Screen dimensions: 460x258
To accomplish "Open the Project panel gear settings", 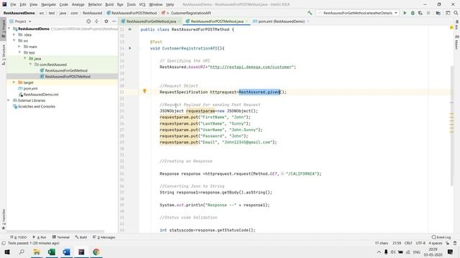I will 106,21.
